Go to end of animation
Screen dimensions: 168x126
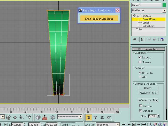pyautogui.click(x=144, y=124)
